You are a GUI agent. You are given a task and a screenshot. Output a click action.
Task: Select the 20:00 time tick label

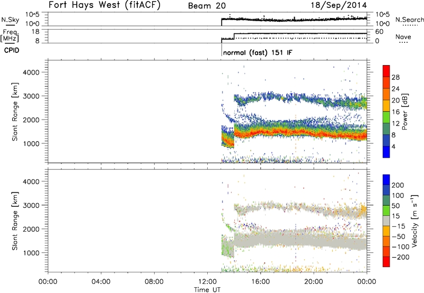(x=313, y=282)
